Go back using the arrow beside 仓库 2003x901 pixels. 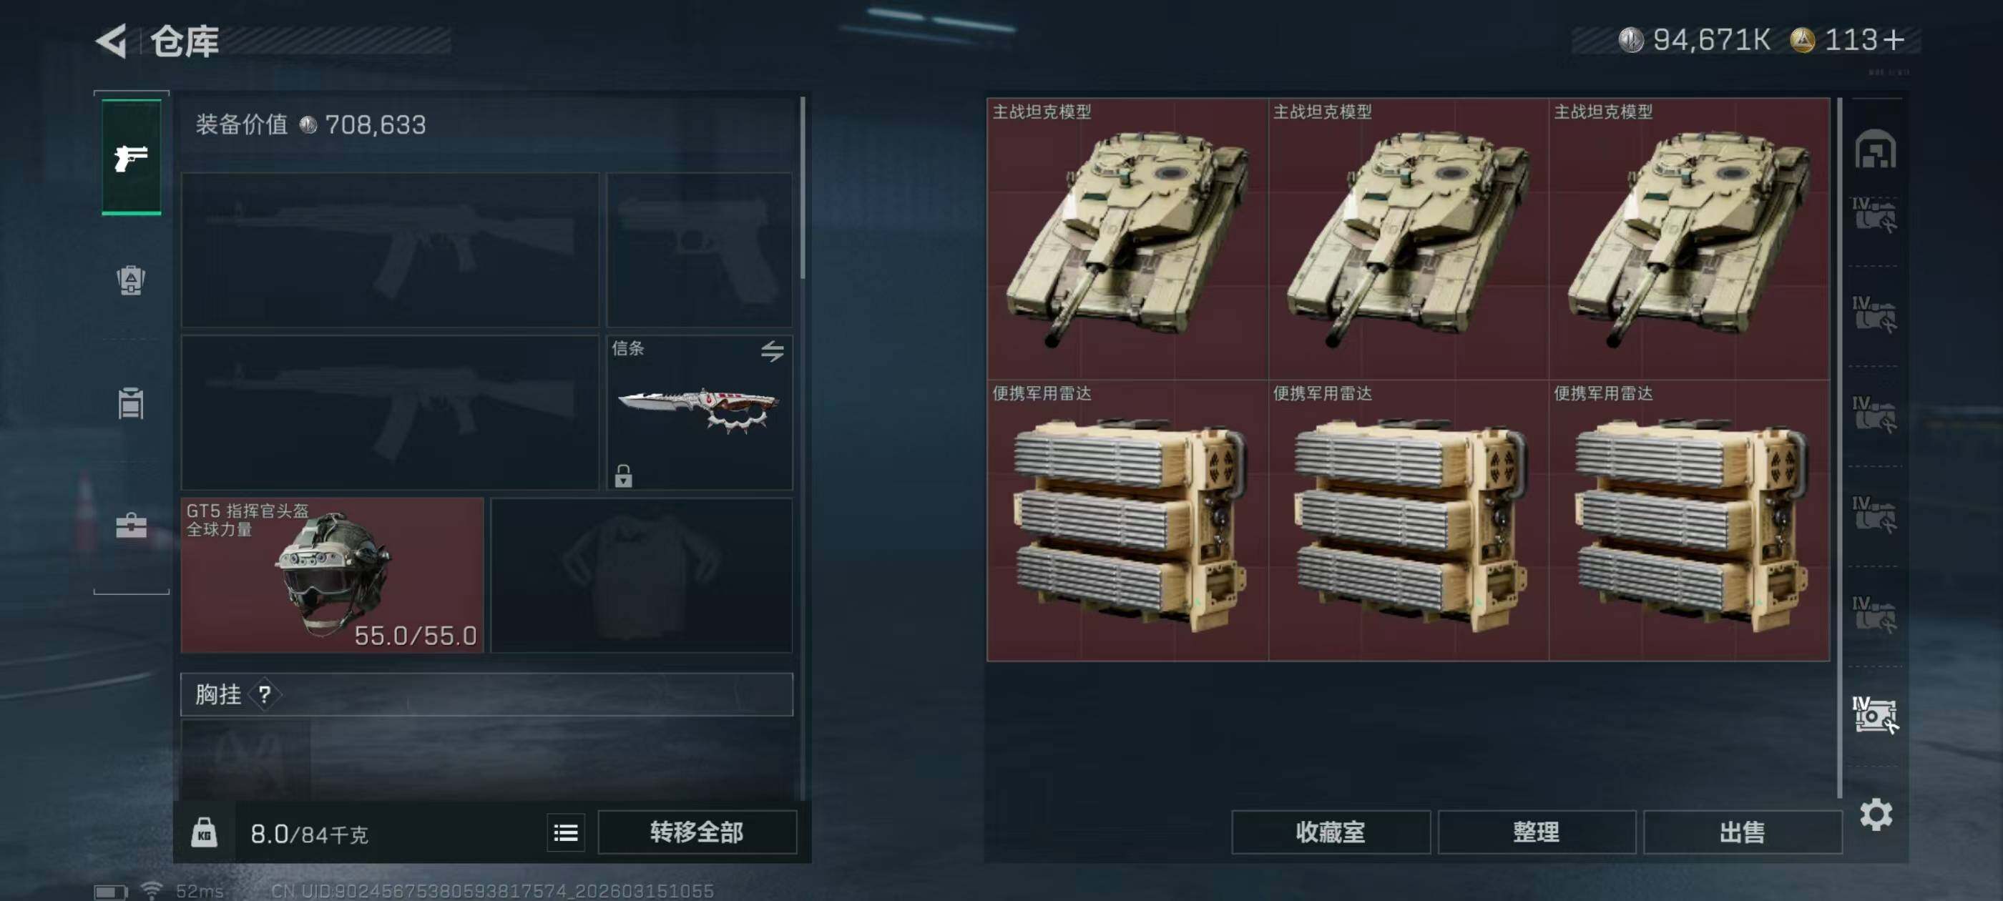tap(112, 41)
